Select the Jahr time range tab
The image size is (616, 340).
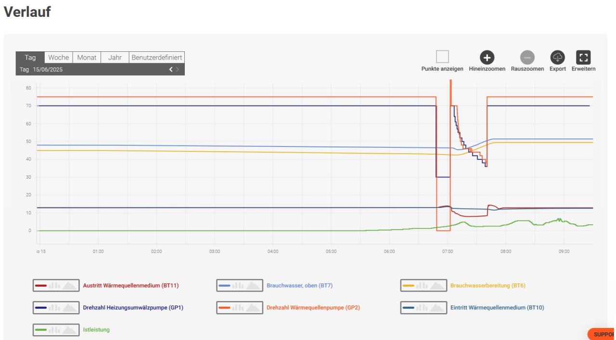[115, 58]
